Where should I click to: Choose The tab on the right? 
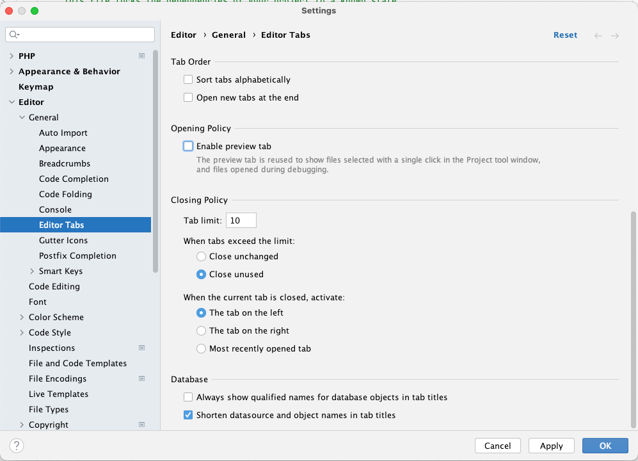201,330
